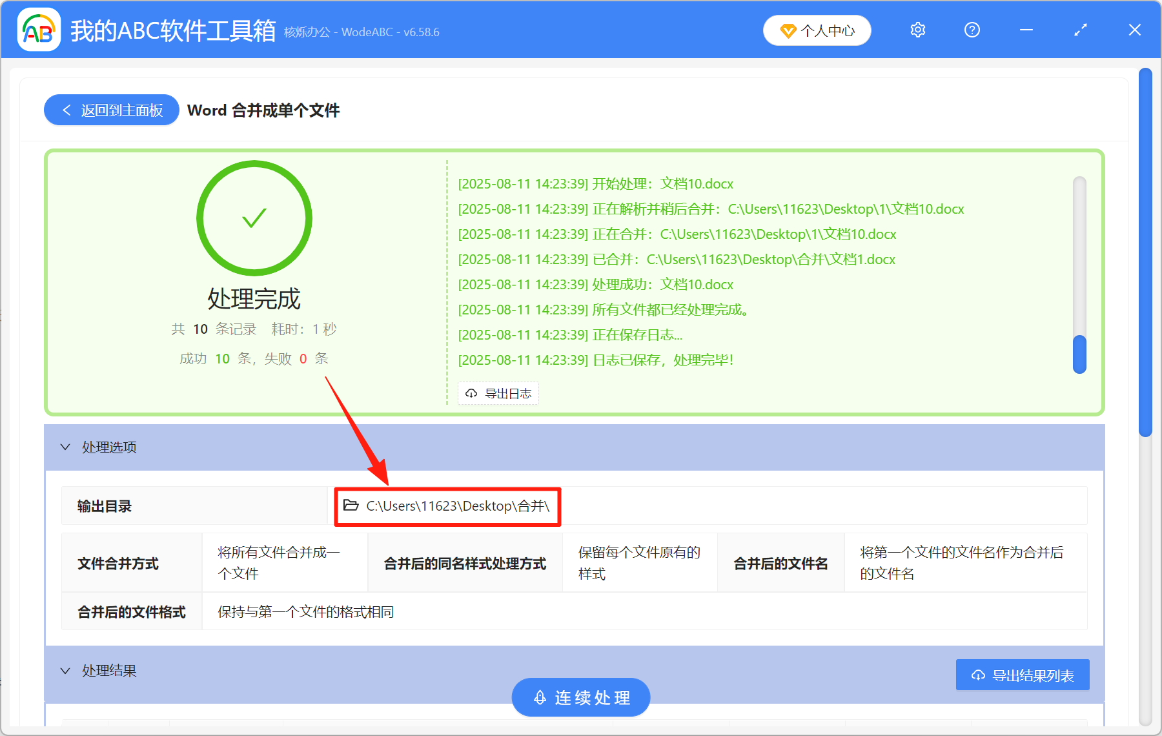
Task: Click 导出结果列表 to export results
Action: click(1022, 675)
